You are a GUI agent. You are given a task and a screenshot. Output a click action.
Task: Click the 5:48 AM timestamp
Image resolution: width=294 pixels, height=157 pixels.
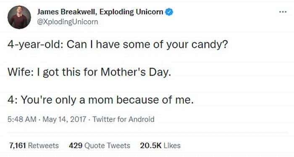click(x=22, y=119)
